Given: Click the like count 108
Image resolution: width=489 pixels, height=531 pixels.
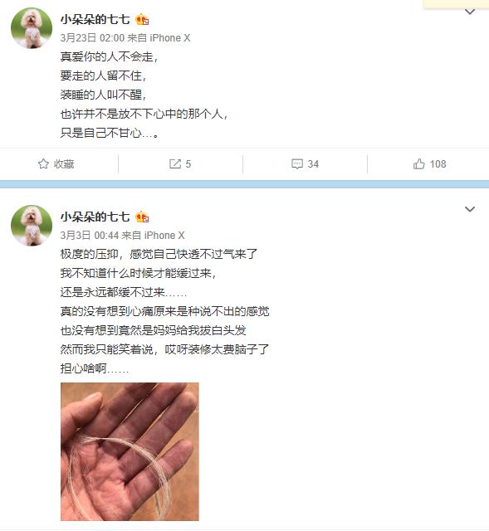Looking at the screenshot, I should click(x=438, y=164).
